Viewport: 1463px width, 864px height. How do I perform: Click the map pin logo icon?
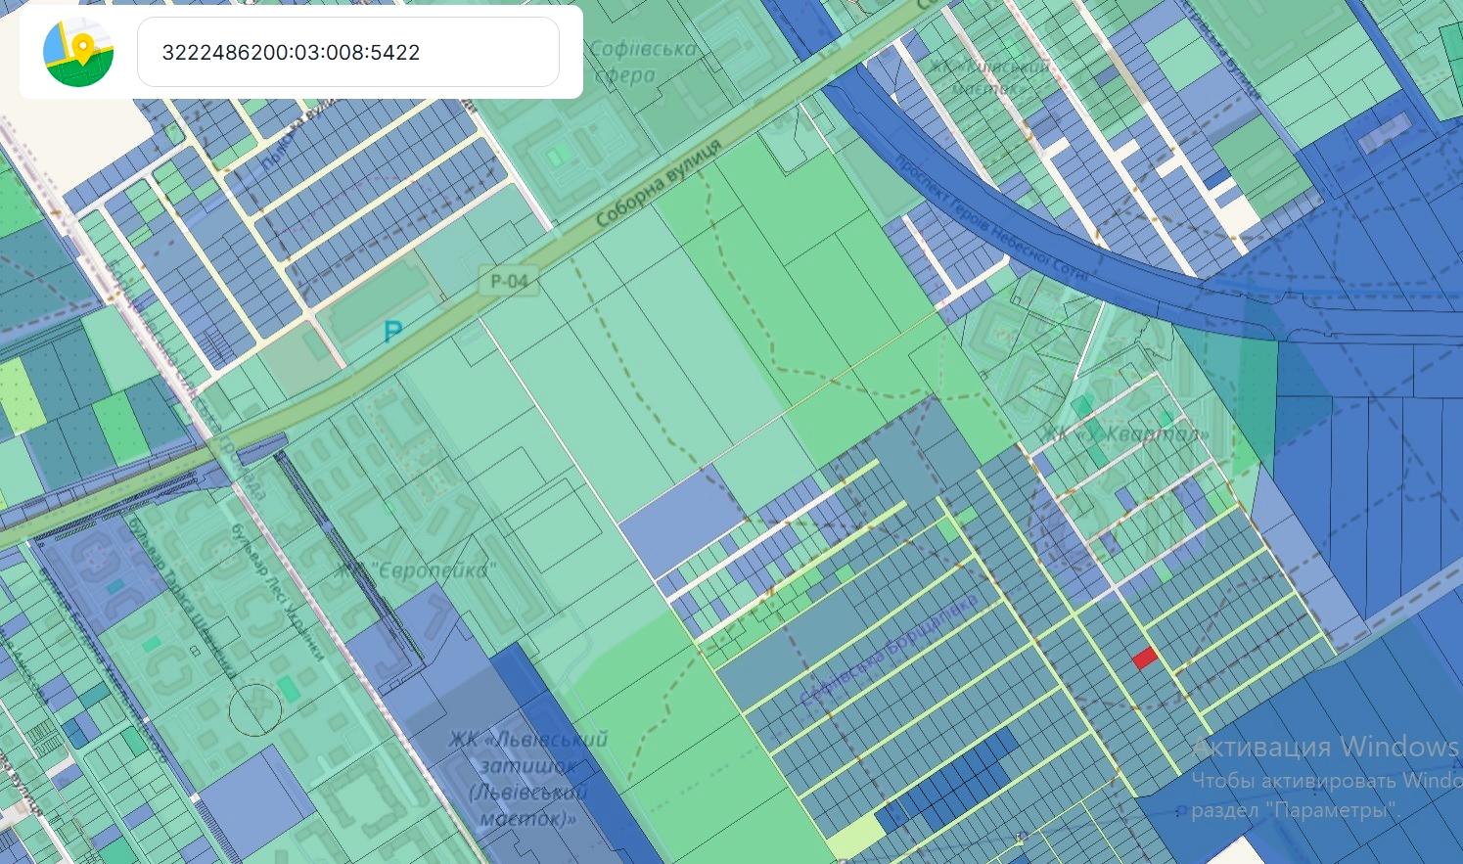(78, 52)
